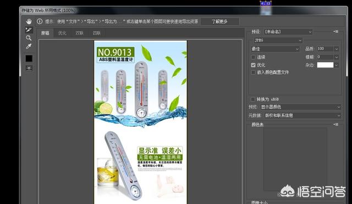This screenshot has height=204, width=352.
Task: Select the Zoom tool
Action: click(x=29, y=38)
